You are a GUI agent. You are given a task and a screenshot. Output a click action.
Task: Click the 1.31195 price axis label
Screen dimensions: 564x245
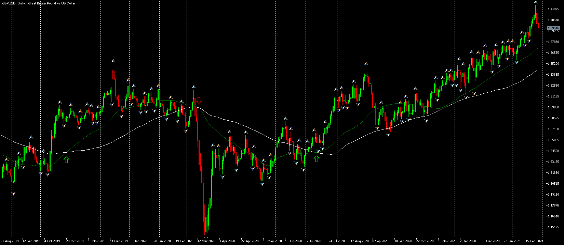coord(553,96)
